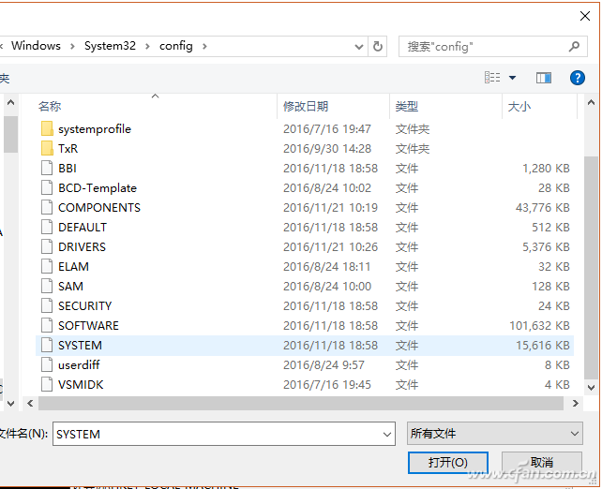The width and height of the screenshot is (602, 489).
Task: Go to Windows in breadcrumb path
Action: coord(36,46)
